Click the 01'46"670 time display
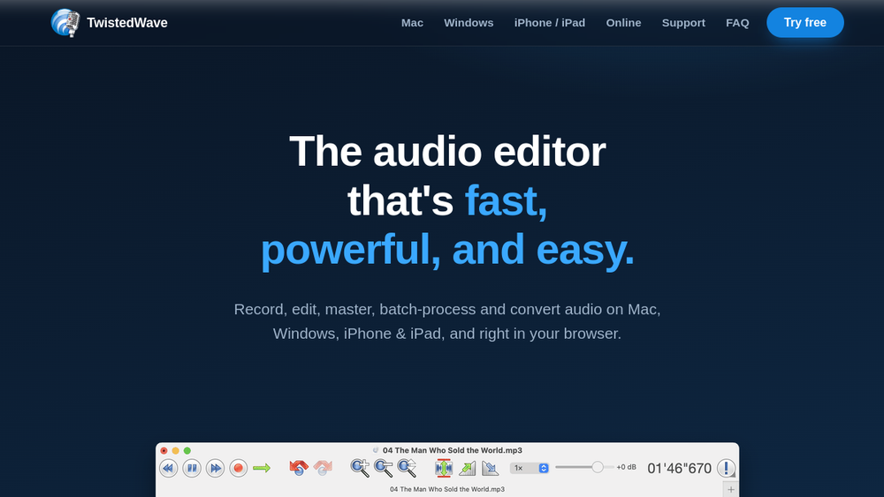This screenshot has width=884, height=497. click(x=679, y=468)
